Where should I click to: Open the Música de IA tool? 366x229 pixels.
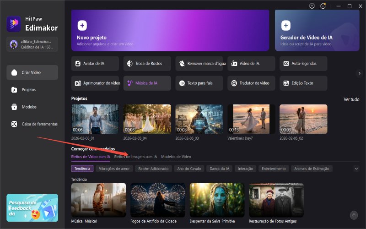(x=147, y=83)
